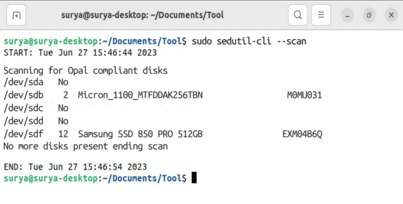The height and width of the screenshot is (204, 403).
Task: Click the /dev/sdf device entry
Action: pyautogui.click(x=23, y=134)
